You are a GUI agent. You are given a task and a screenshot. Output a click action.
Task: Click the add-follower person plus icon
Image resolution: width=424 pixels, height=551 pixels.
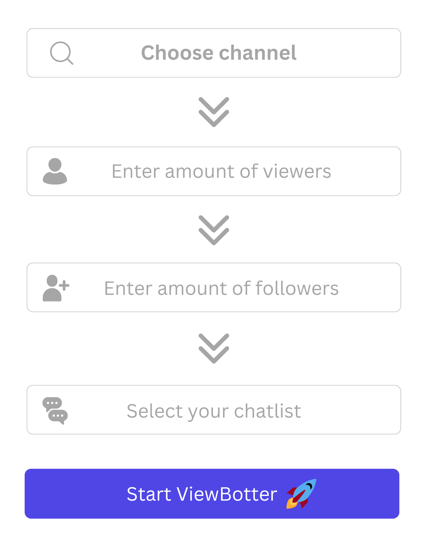coord(56,288)
